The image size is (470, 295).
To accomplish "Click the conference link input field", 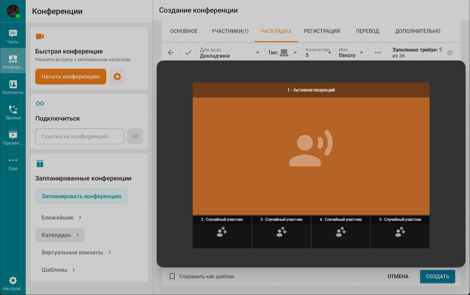I will tap(80, 136).
